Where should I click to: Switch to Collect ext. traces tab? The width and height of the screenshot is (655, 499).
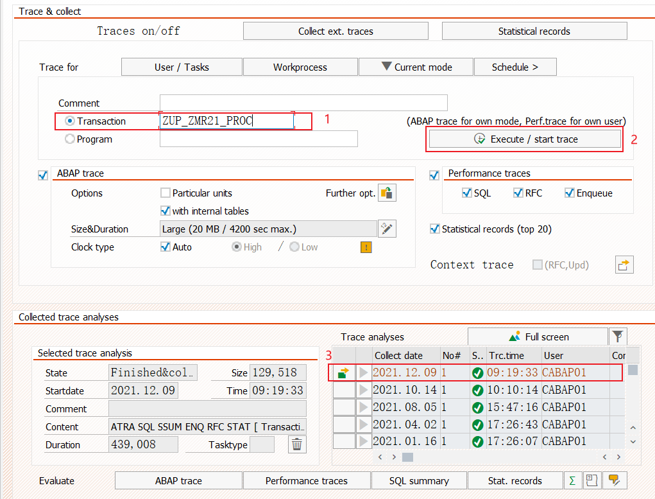point(336,31)
